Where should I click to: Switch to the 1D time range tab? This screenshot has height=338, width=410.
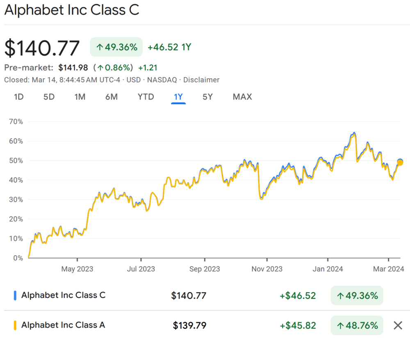19,97
